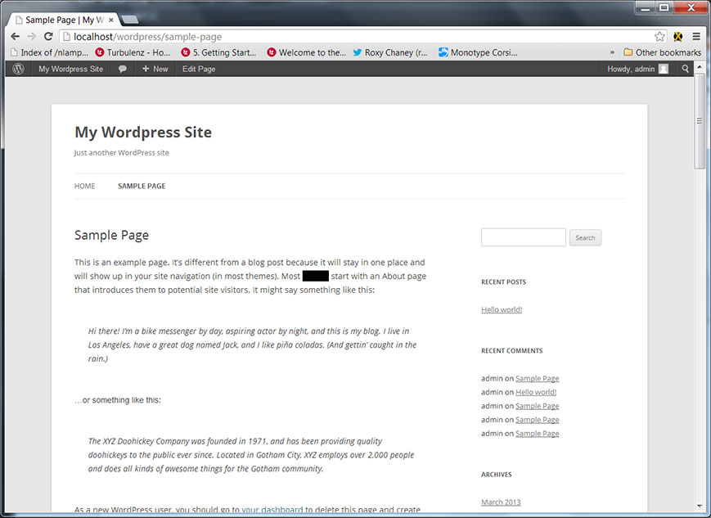Viewport: 711px width, 518px height.
Task: Open Roxy Chaney Twitter bookmark
Action: [x=390, y=52]
